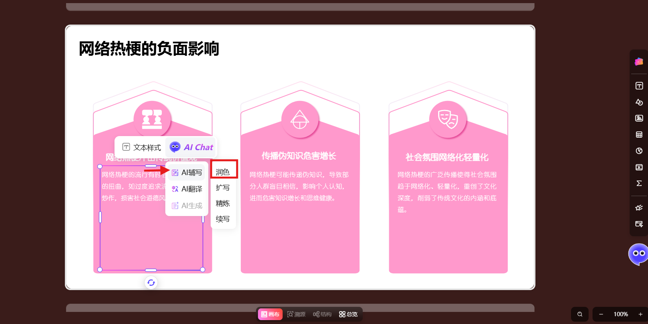Image resolution: width=648 pixels, height=324 pixels.
Task: Open AI Chat from the floating toolbar
Action: (192, 147)
